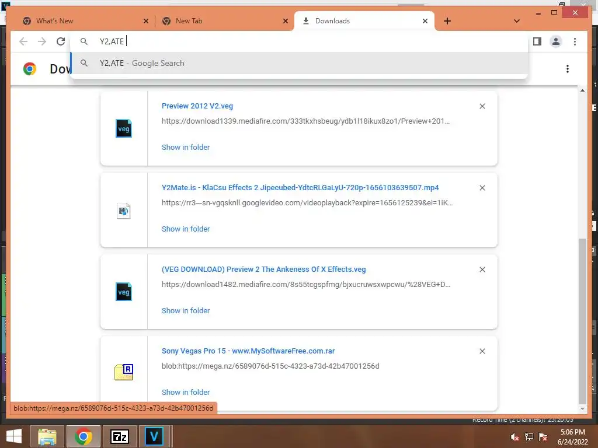Open the profile avatar icon
598x448 pixels.
556,41
